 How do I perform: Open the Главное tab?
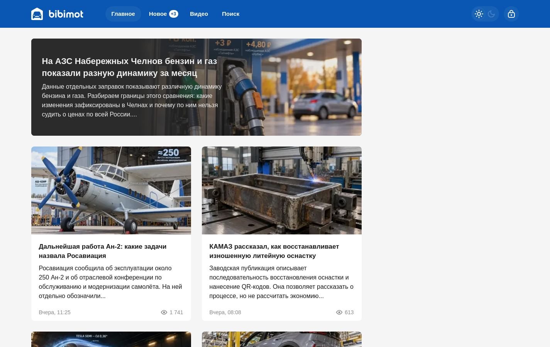(x=123, y=14)
